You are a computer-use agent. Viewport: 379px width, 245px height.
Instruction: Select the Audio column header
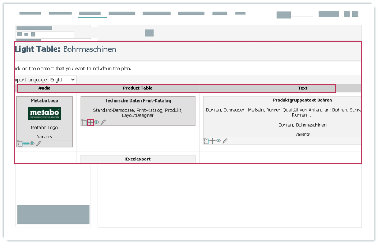pos(44,88)
